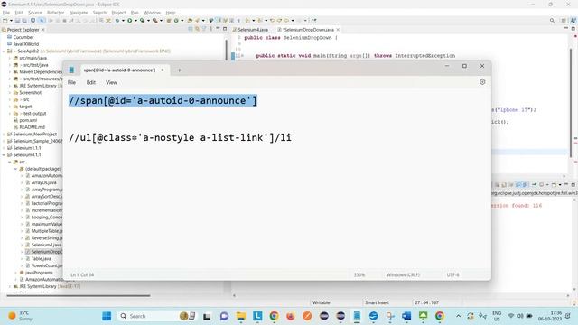Click Writable field in Eclipse status bar
578x325 pixels.
click(x=322, y=302)
